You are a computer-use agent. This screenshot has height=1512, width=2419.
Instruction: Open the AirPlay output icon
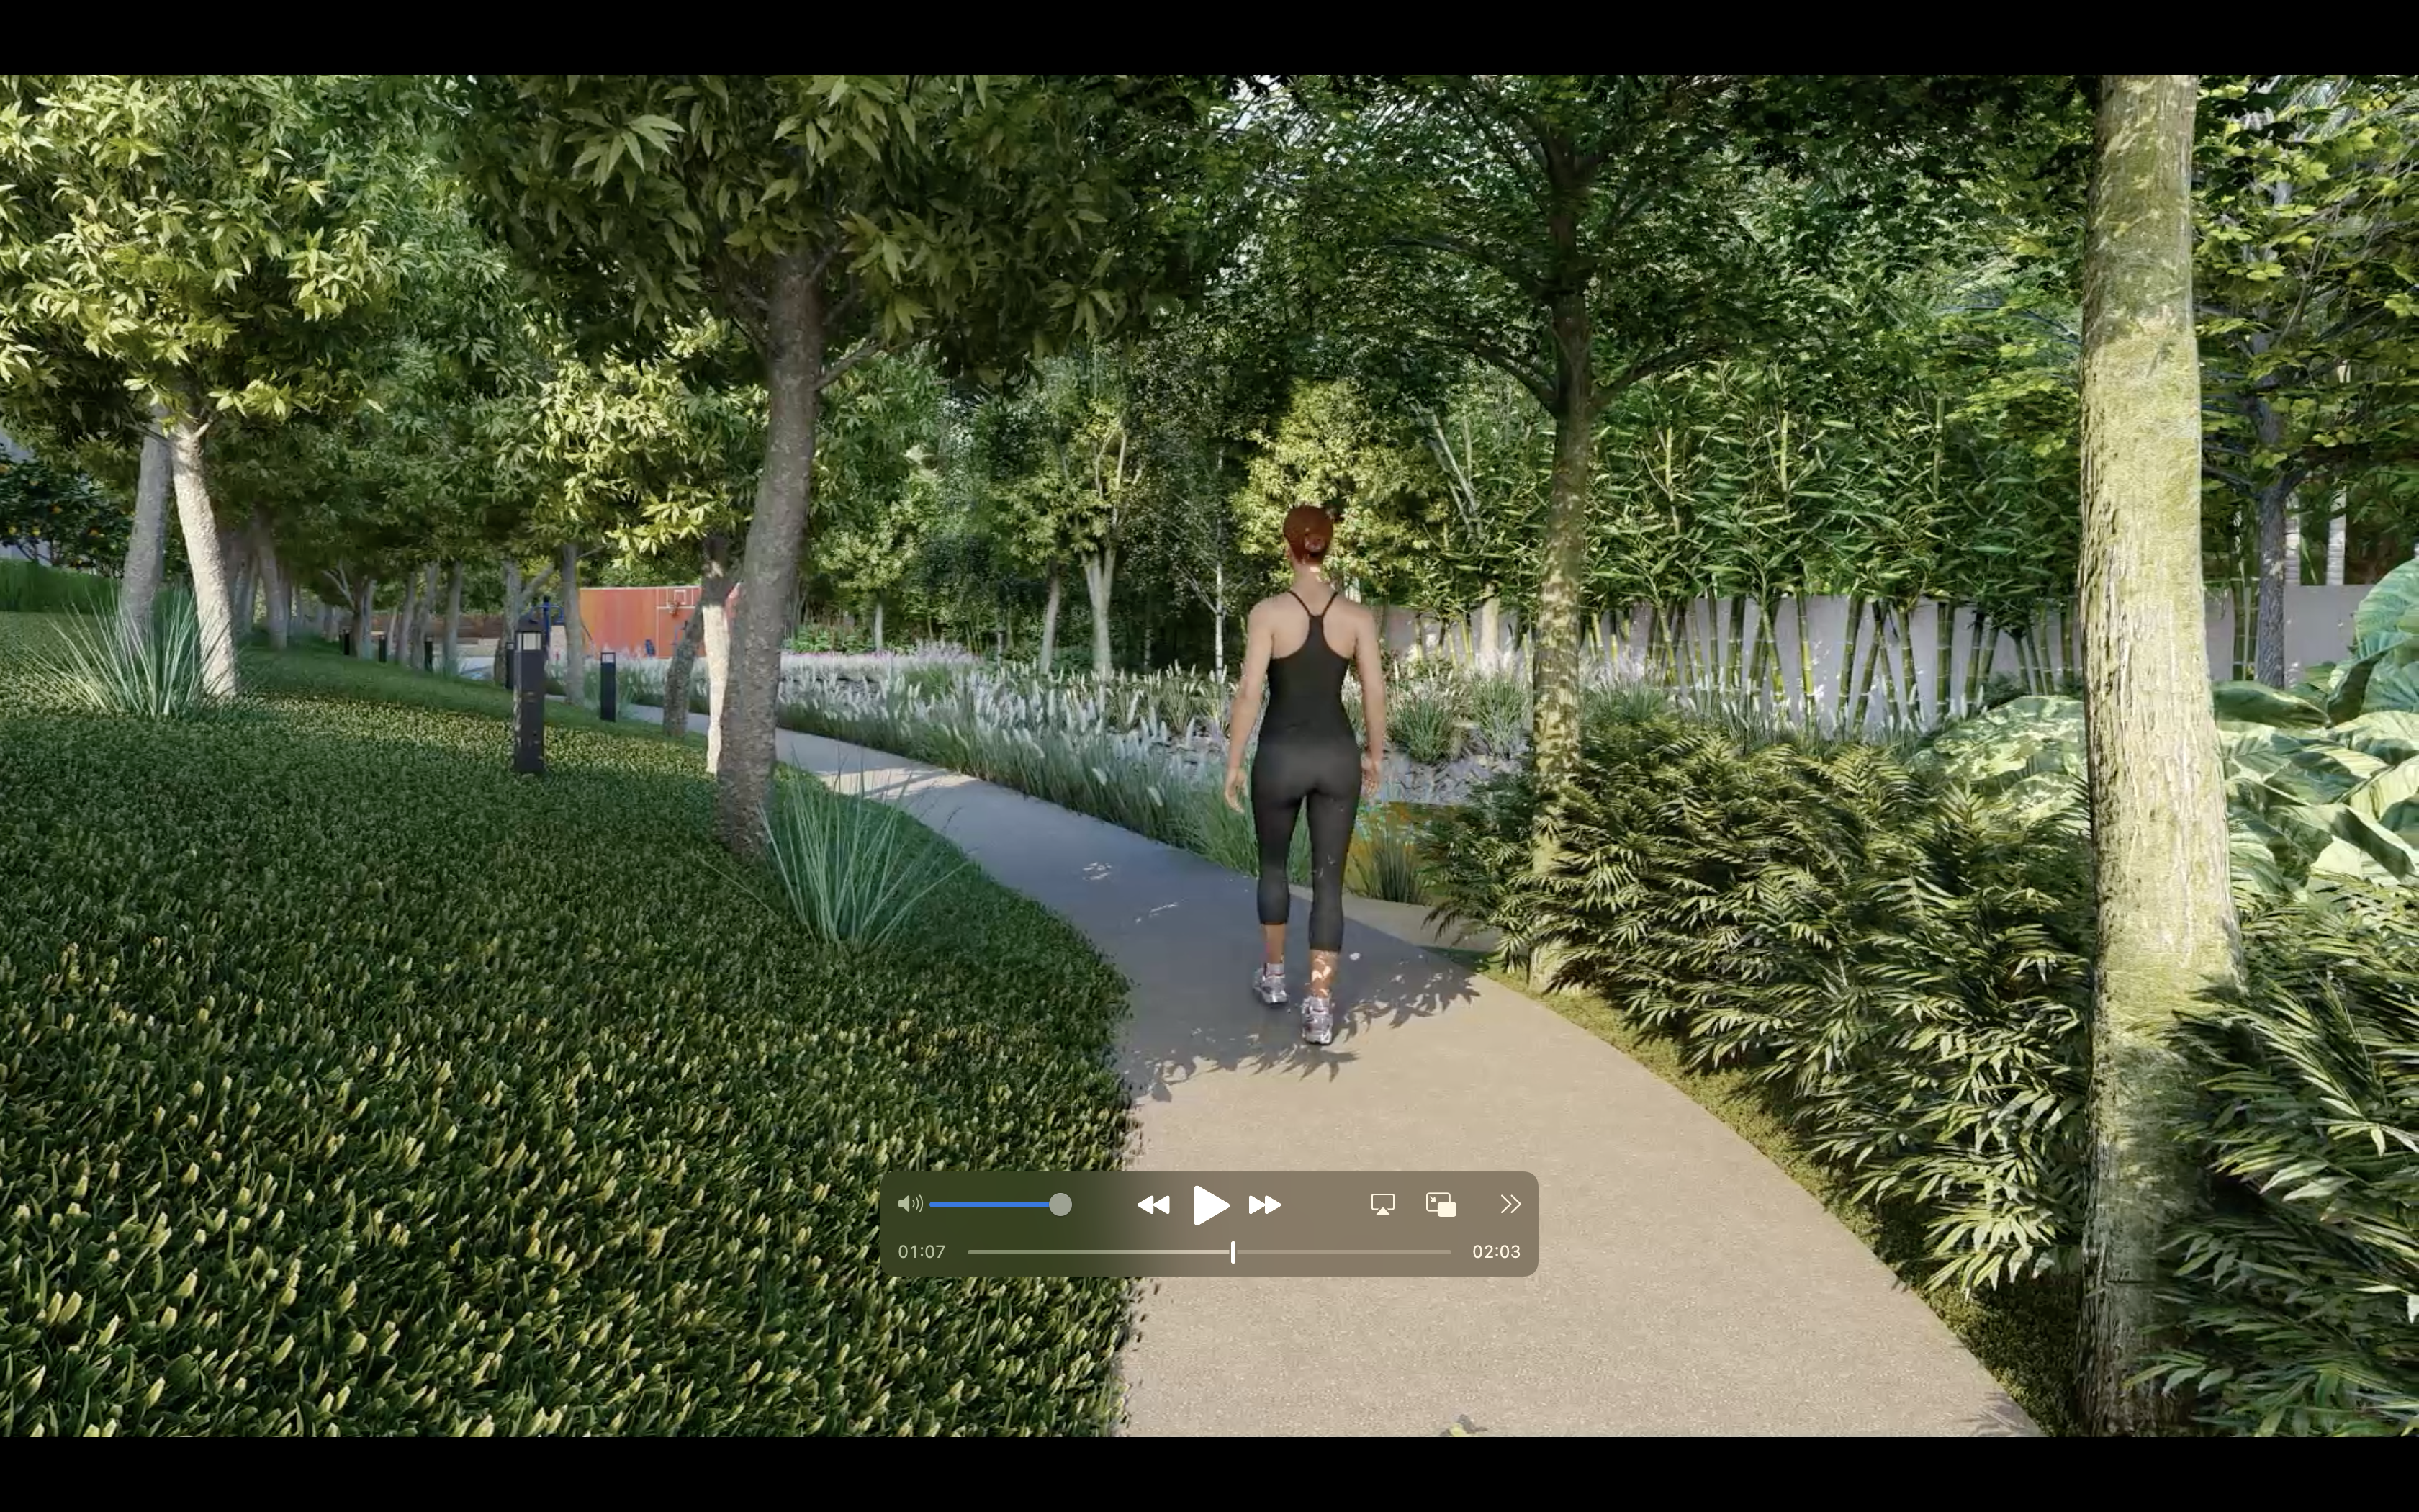tap(1382, 1205)
